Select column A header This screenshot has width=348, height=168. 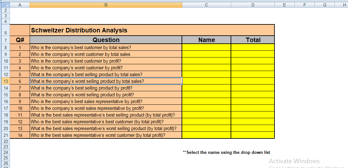(x=20, y=5)
